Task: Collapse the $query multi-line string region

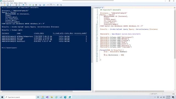Action: (x=100, y=15)
